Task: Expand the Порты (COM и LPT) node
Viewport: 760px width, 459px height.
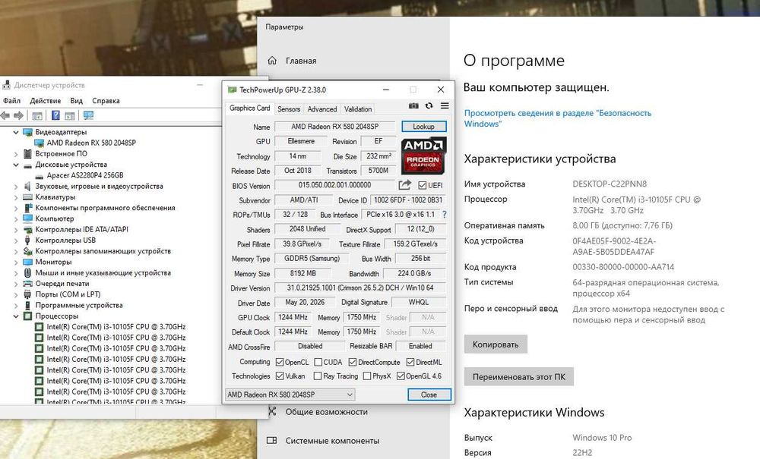Action: (16, 294)
